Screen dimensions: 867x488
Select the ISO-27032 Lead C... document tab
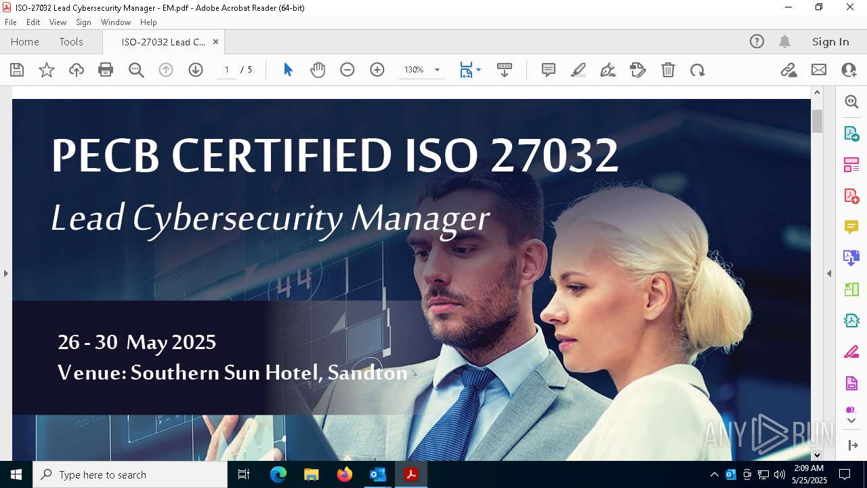click(163, 42)
